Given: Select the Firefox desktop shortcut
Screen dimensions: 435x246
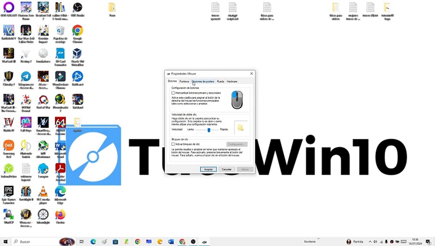Looking at the screenshot, I should 60,216.
